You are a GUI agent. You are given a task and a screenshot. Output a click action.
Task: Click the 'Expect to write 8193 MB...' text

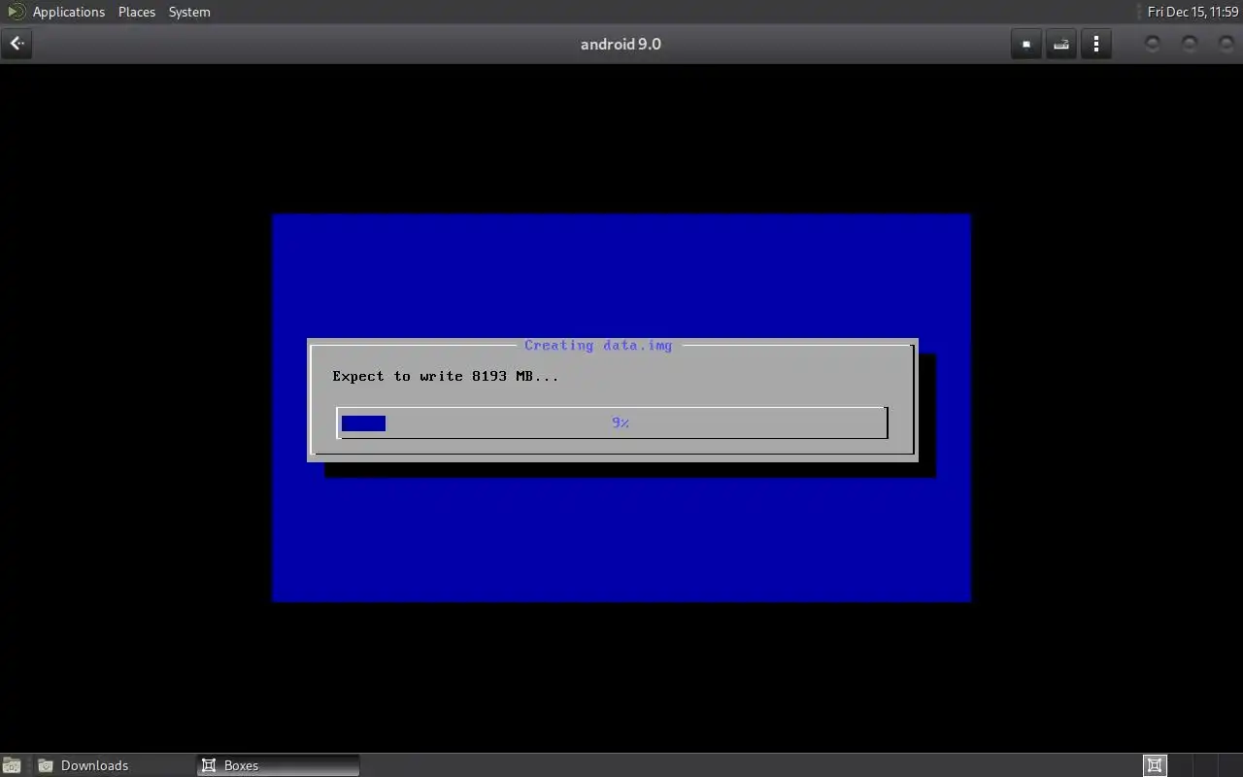446,376
